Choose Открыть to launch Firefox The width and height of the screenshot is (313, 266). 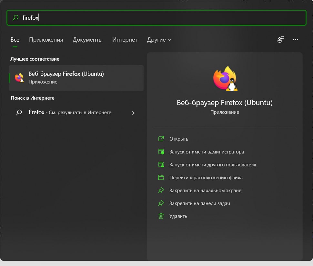[179, 139]
